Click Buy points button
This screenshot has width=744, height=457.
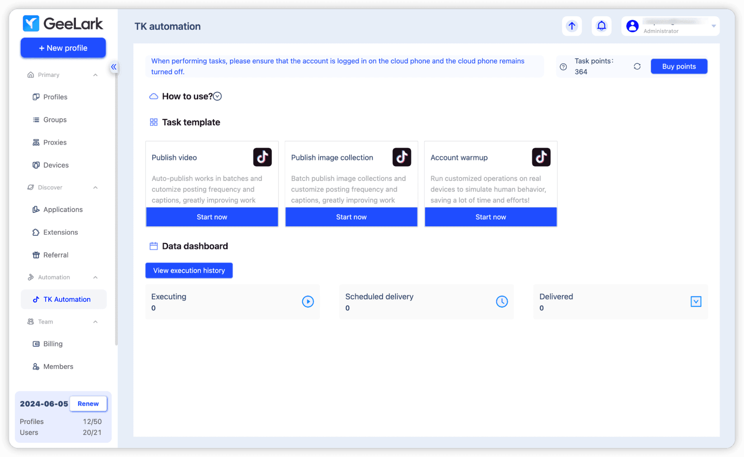(x=679, y=66)
